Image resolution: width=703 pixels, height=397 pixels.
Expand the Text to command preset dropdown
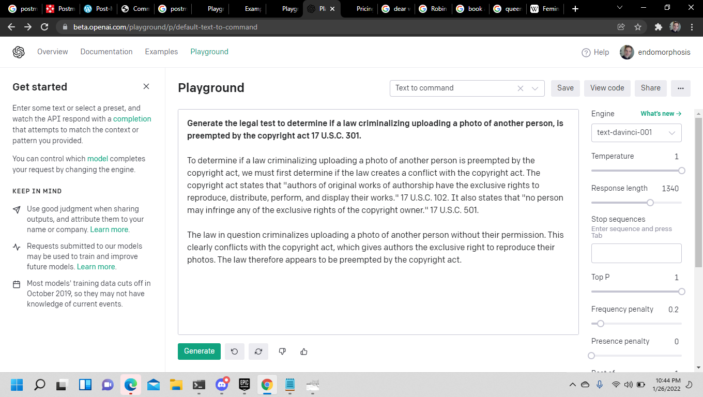(535, 88)
